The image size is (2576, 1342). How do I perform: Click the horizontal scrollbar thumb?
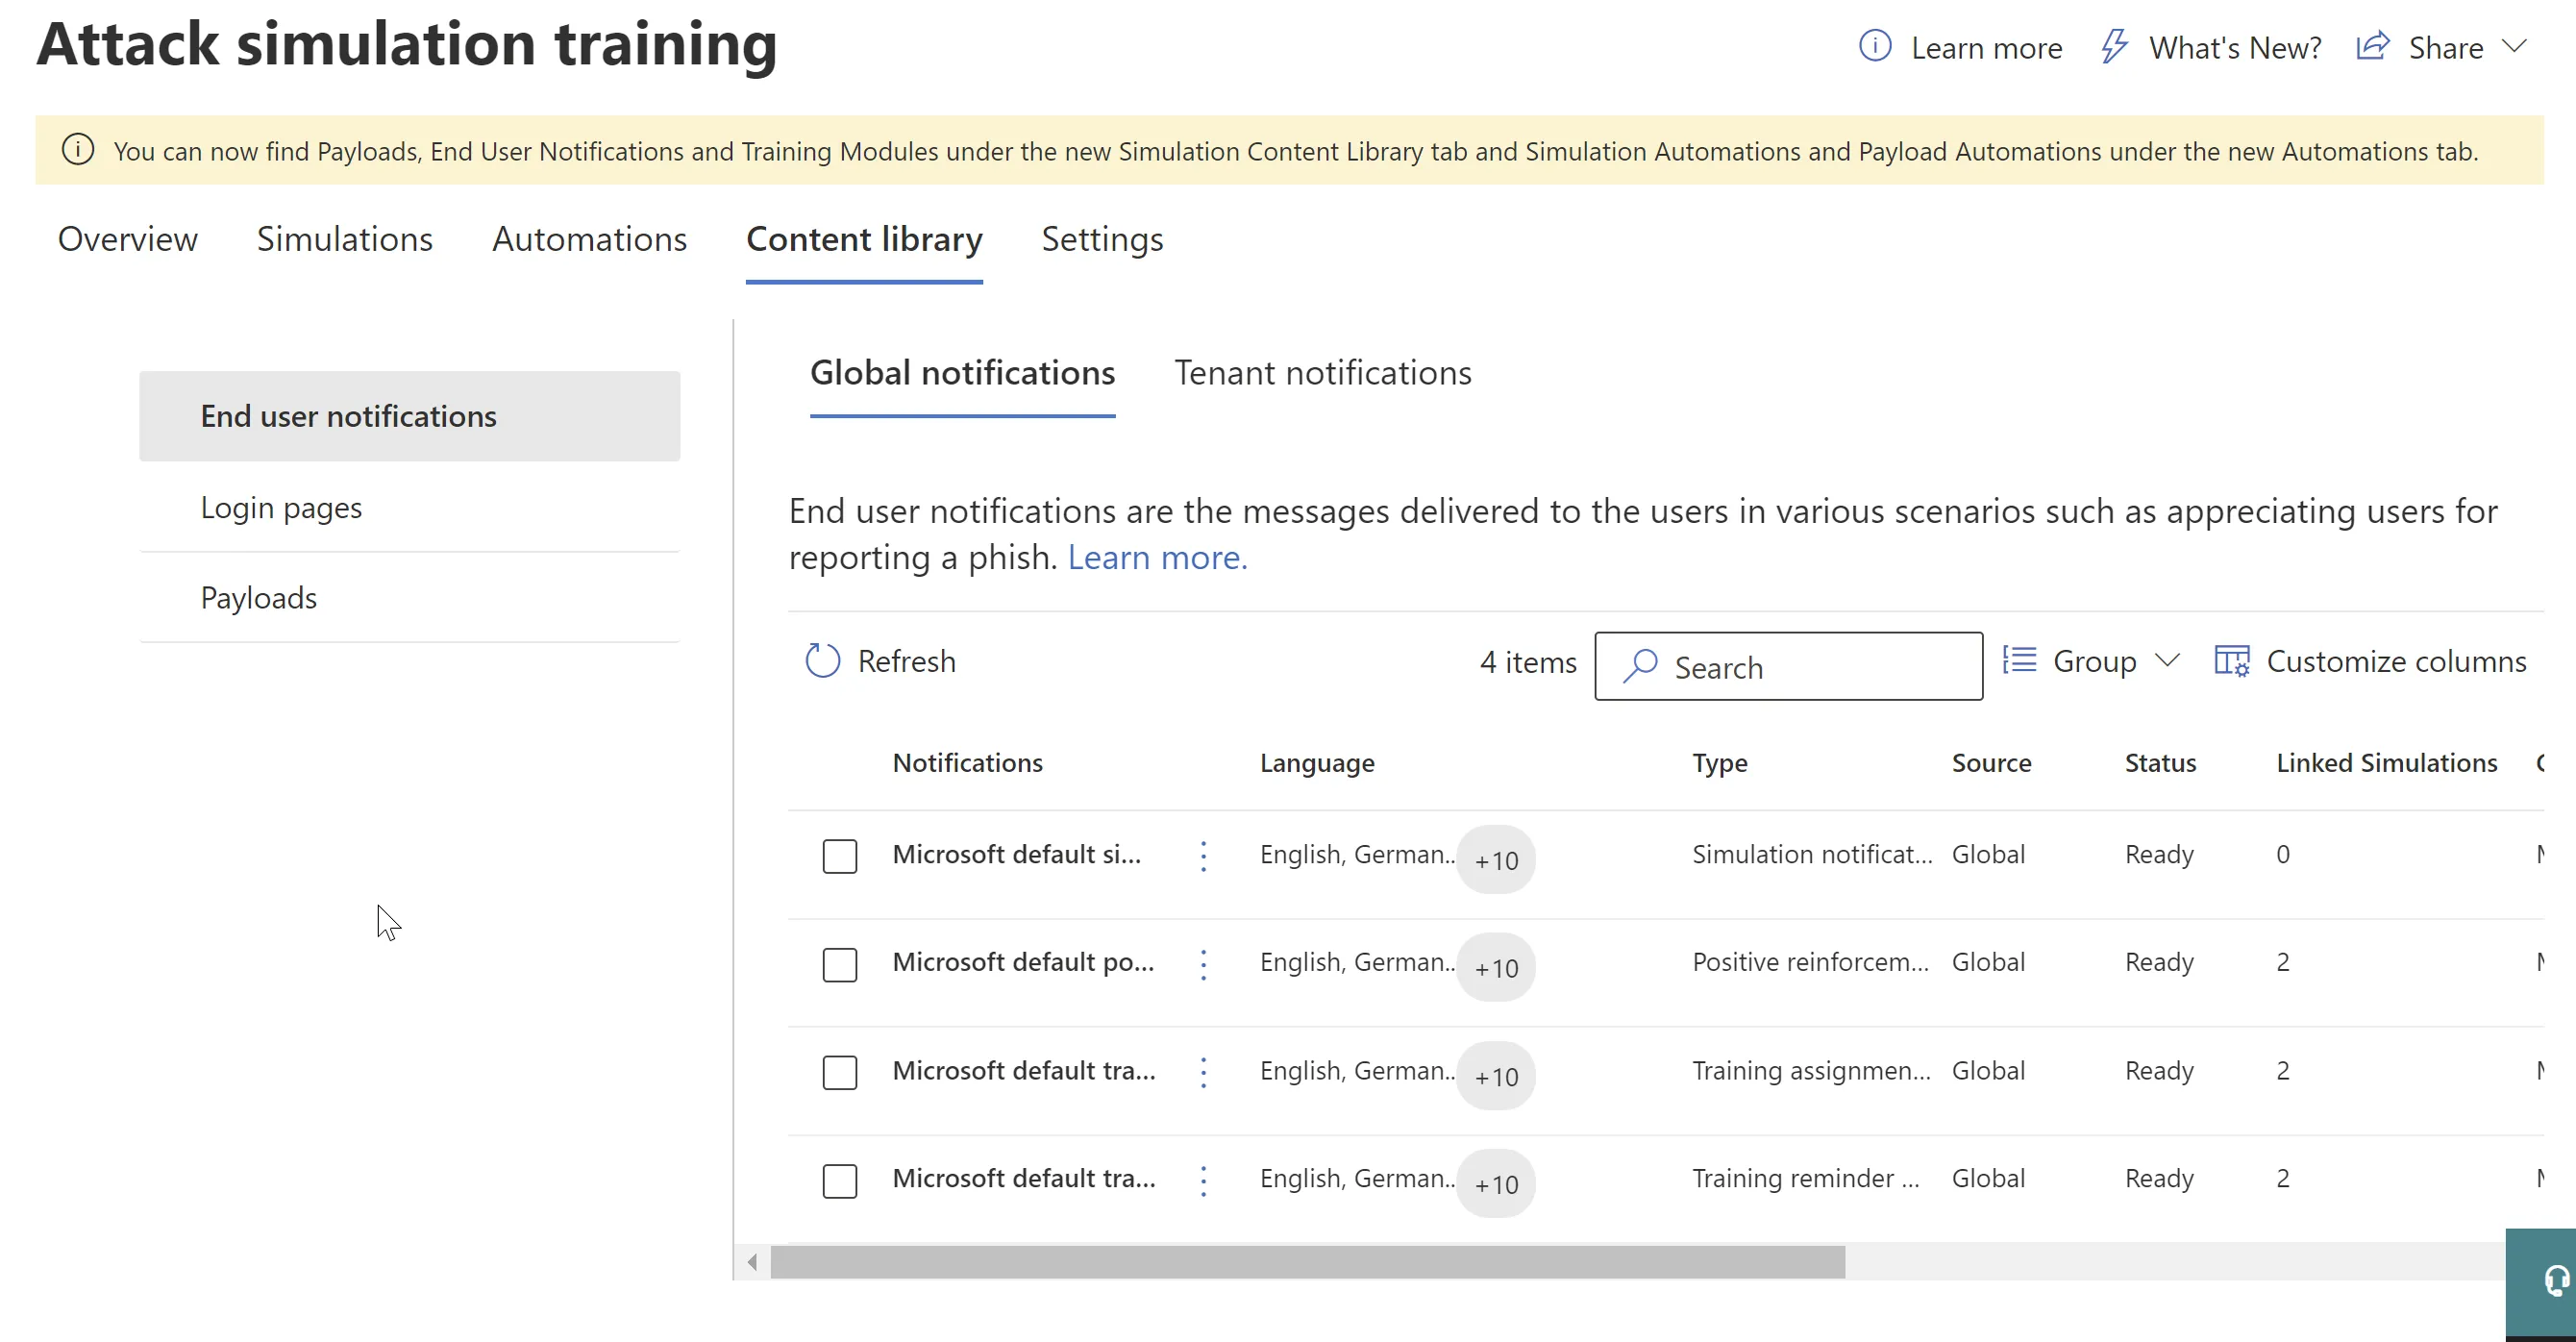click(1308, 1262)
